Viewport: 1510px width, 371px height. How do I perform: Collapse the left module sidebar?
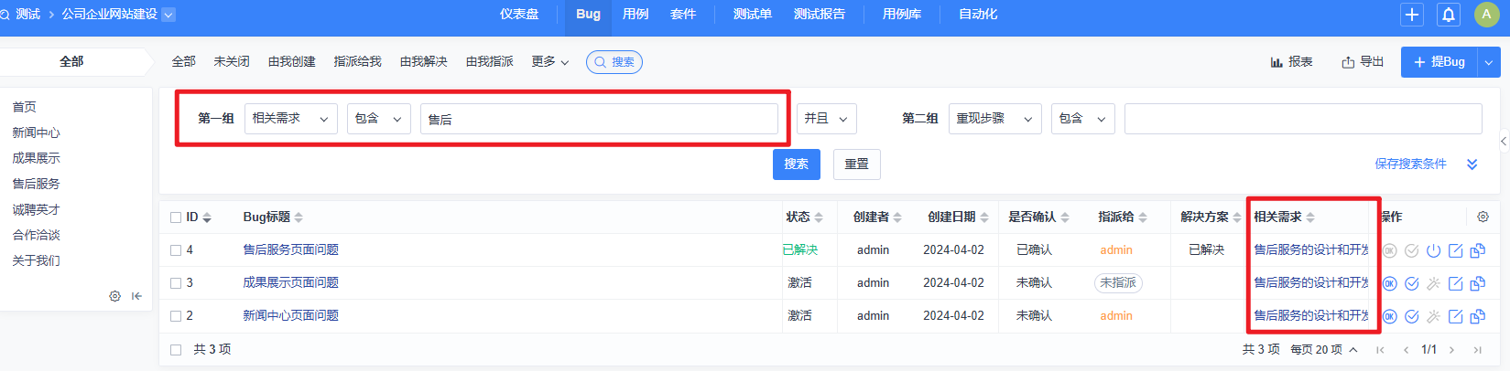click(136, 296)
